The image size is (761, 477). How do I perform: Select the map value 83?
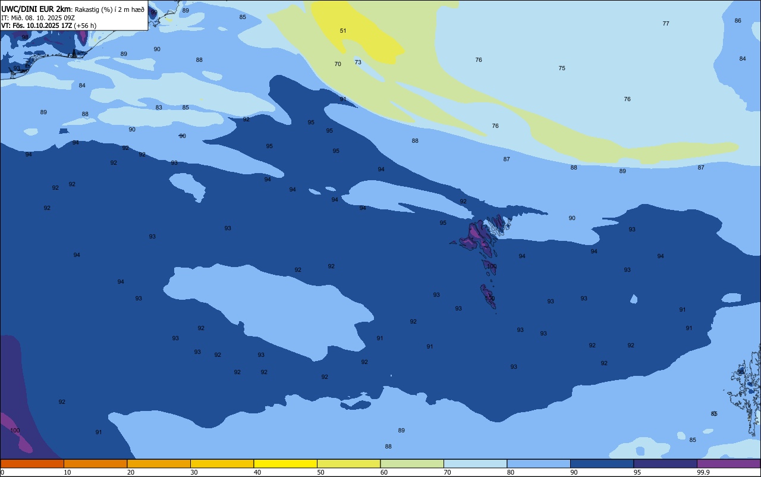click(x=159, y=107)
